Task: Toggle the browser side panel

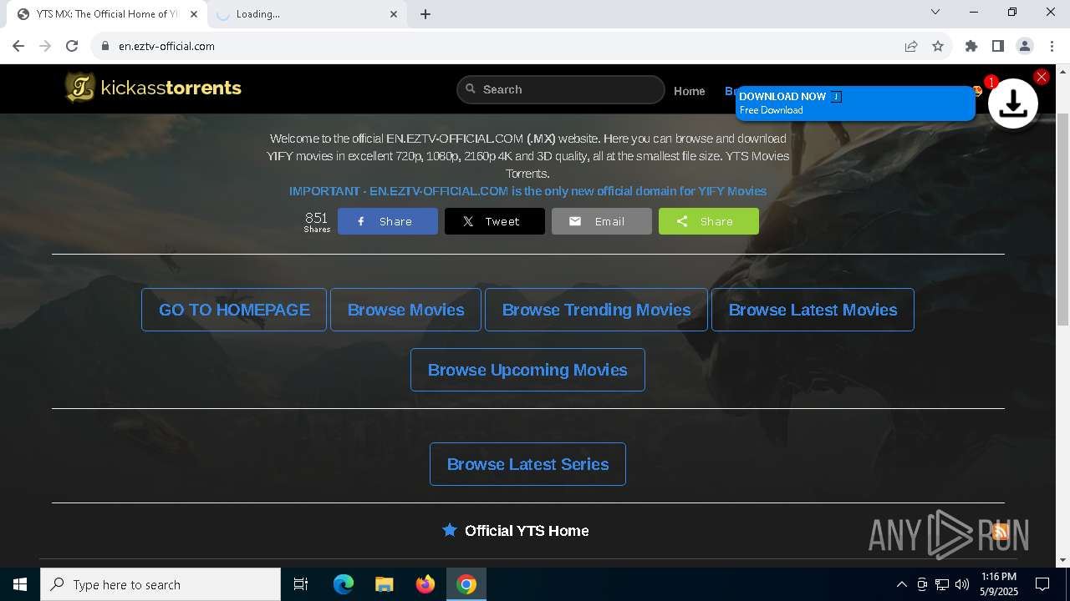Action: click(998, 46)
